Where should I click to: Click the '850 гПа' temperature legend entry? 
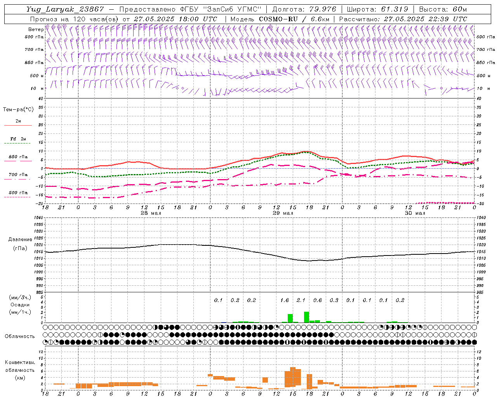tap(18, 157)
